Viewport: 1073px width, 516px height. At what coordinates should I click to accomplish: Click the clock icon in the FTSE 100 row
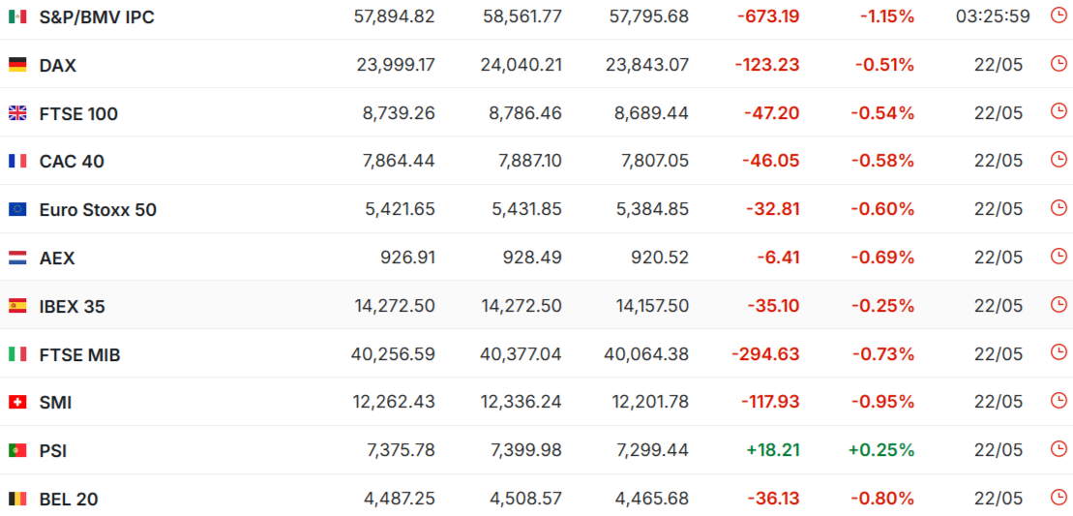[1058, 111]
